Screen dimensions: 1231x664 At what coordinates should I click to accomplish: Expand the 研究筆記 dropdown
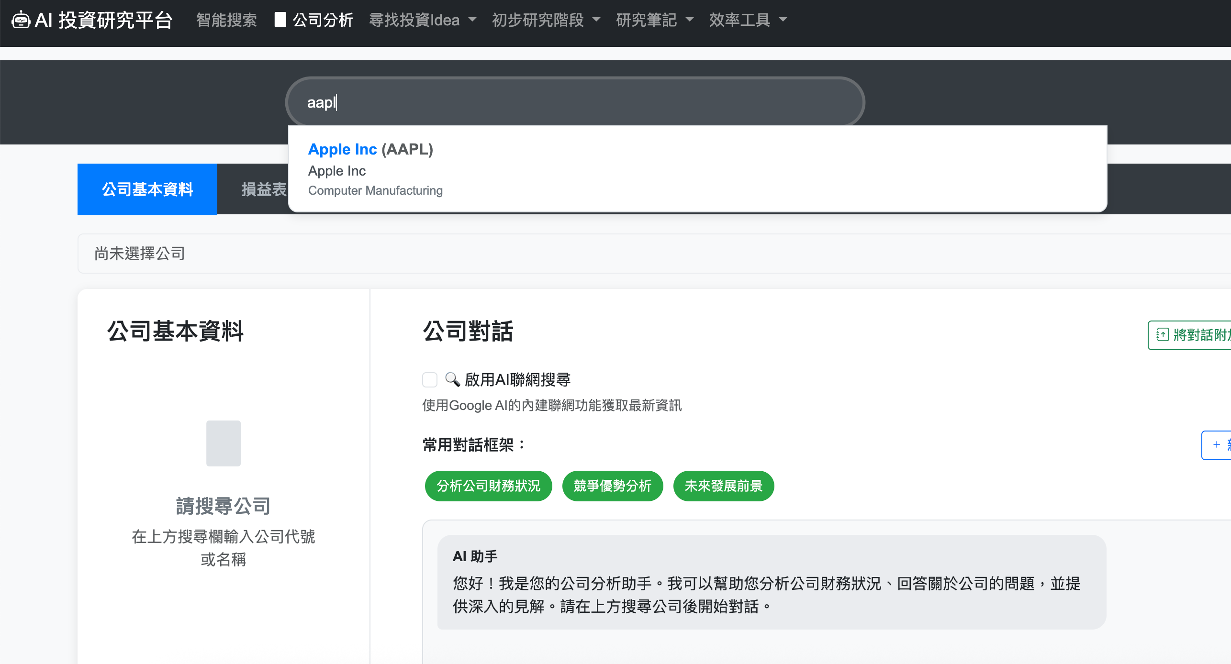point(654,20)
